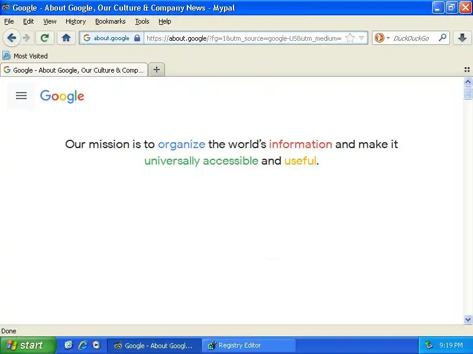Viewport: 473px width, 354px height.
Task: Click the Google - About Google taskbar button
Action: coord(154,345)
